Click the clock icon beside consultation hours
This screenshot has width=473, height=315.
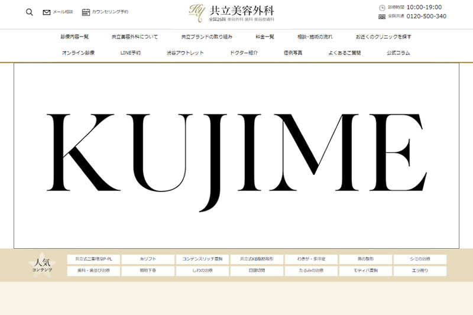point(382,8)
